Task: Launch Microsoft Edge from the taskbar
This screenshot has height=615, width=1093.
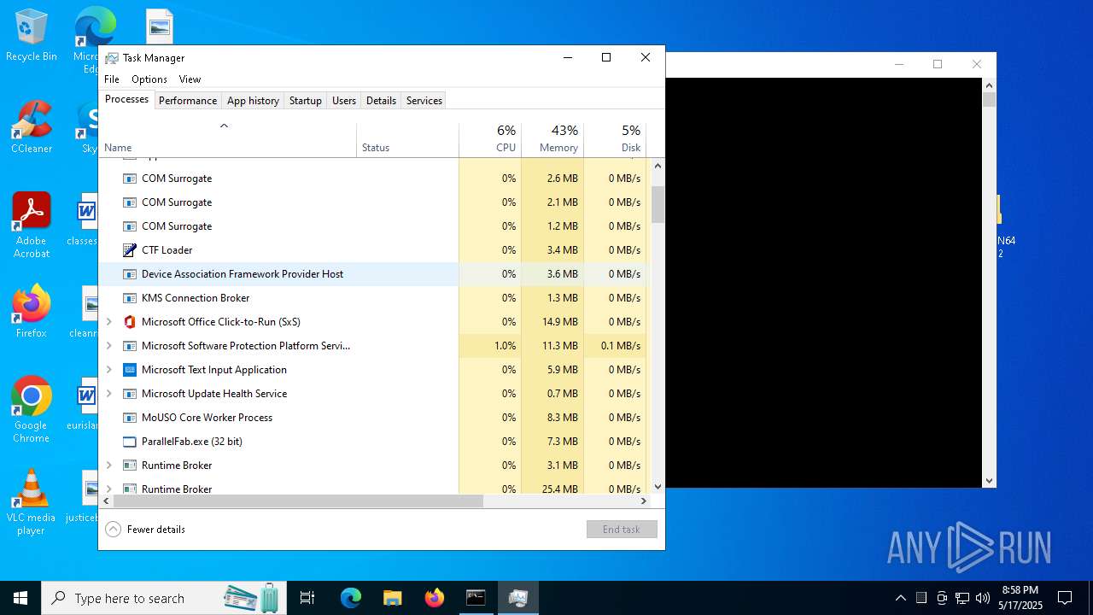Action: (x=351, y=598)
